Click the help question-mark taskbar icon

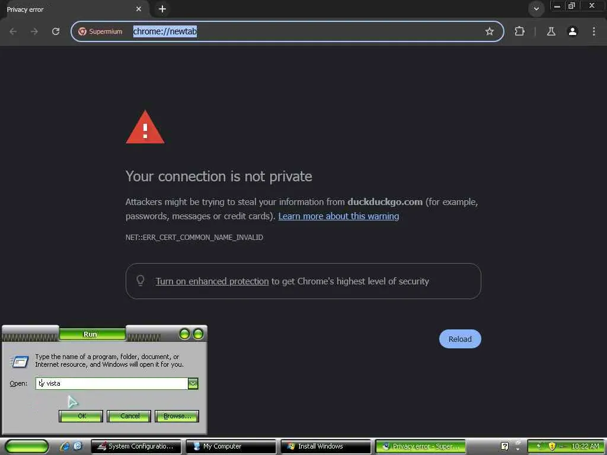point(504,446)
